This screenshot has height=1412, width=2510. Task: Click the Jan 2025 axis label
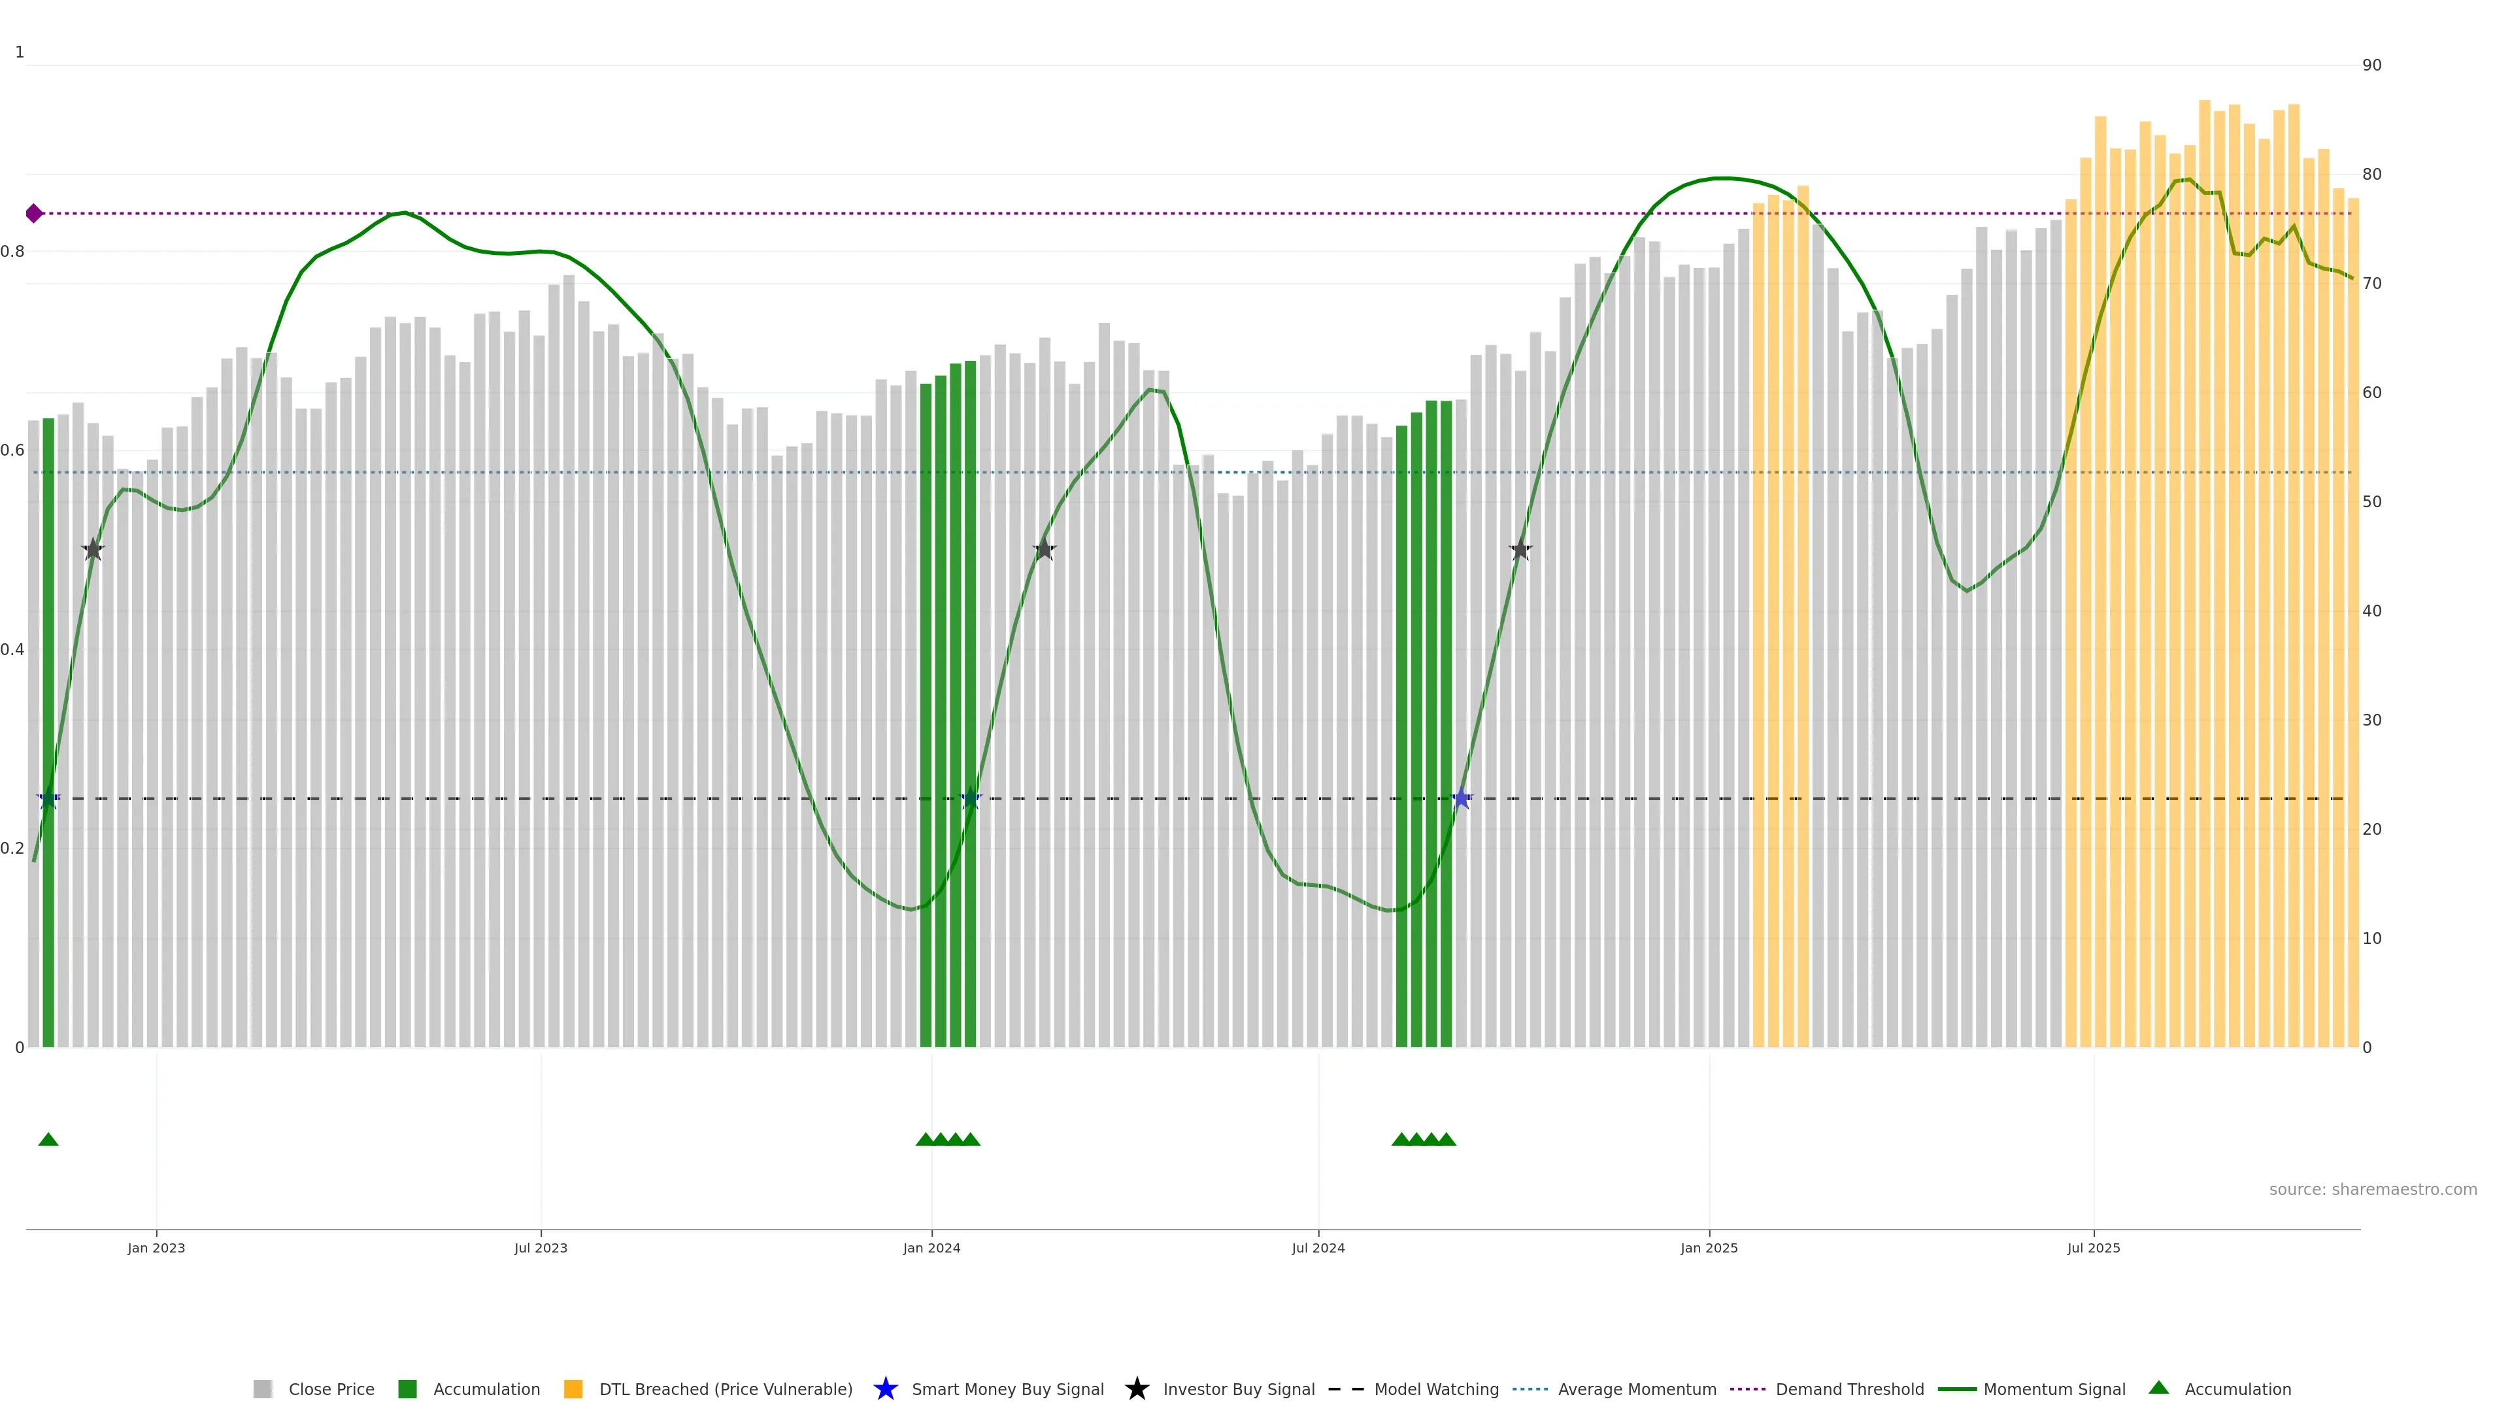[1708, 1247]
